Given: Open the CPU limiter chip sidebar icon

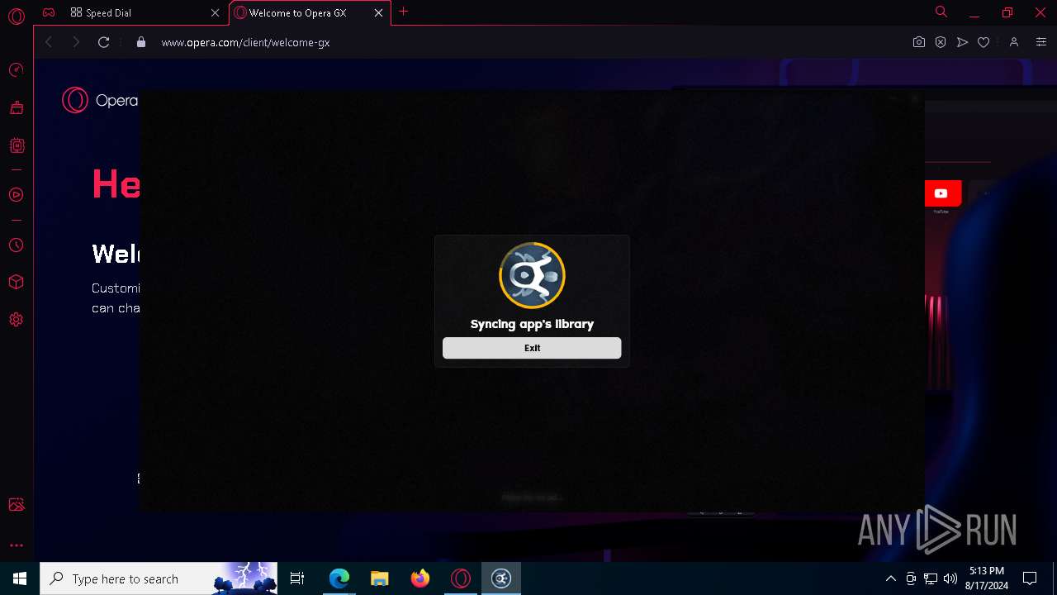Looking at the screenshot, I should click(x=16, y=145).
